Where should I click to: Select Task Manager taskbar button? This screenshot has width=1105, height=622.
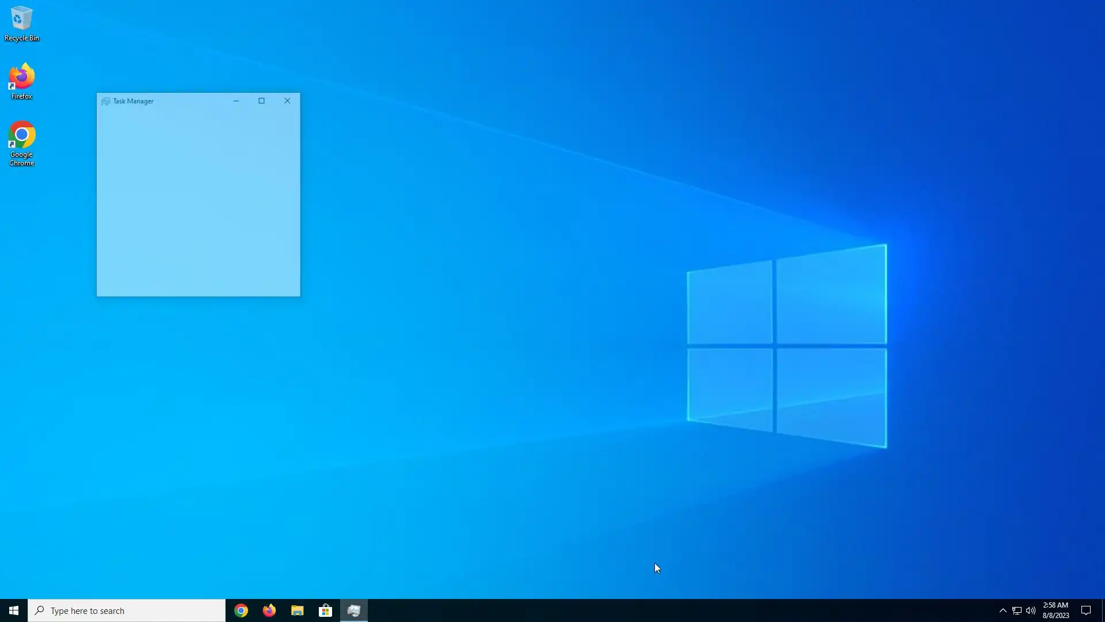(x=354, y=610)
